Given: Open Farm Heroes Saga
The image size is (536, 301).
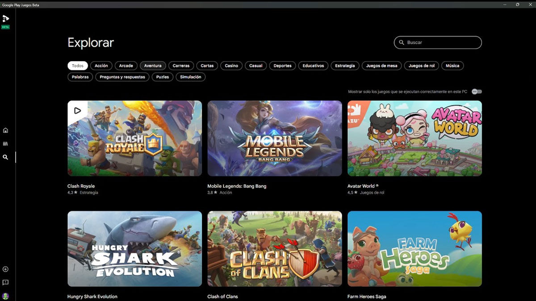Looking at the screenshot, I should tap(414, 248).
